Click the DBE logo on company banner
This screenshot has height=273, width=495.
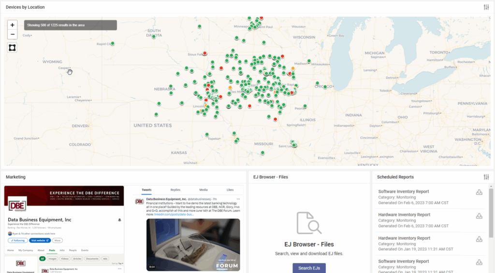tap(17, 205)
